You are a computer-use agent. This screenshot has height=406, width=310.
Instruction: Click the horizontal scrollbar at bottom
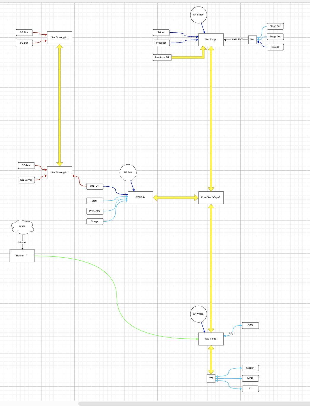tap(194, 404)
